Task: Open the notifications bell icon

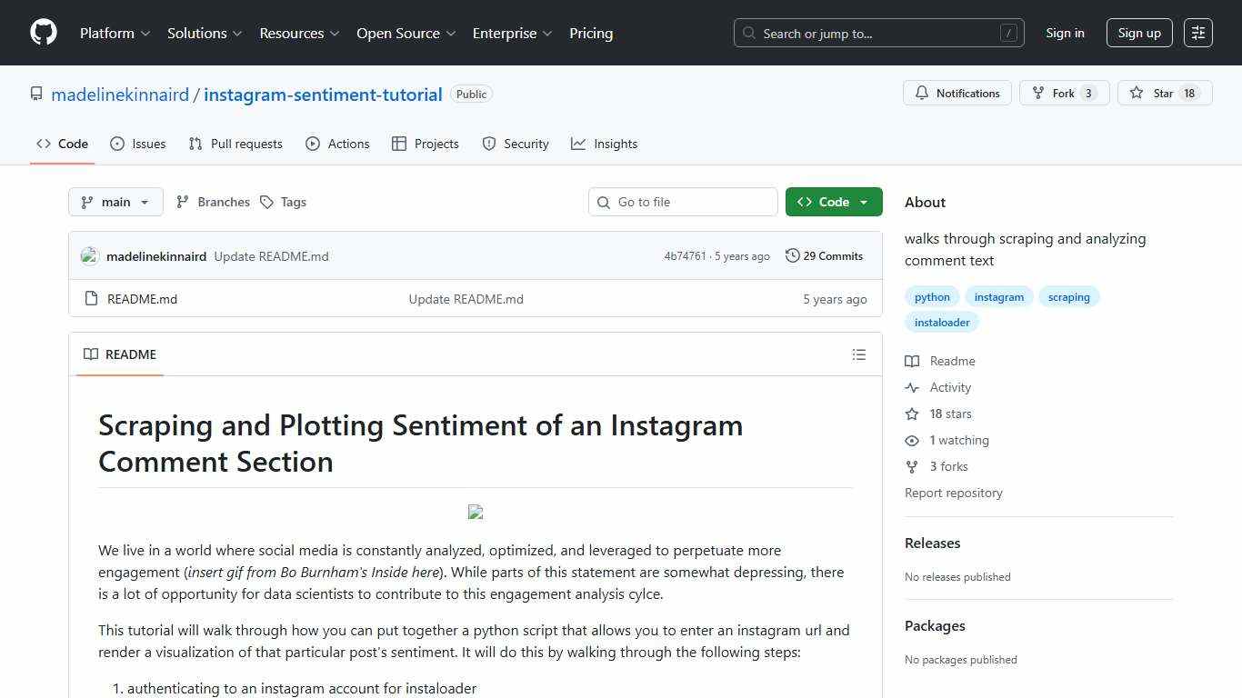Action: (x=922, y=93)
